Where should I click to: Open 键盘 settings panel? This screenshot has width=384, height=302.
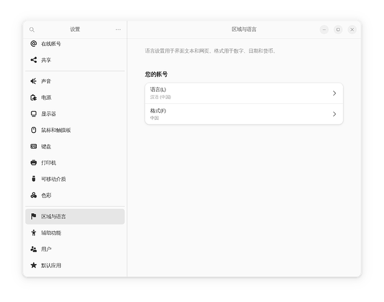click(x=75, y=146)
